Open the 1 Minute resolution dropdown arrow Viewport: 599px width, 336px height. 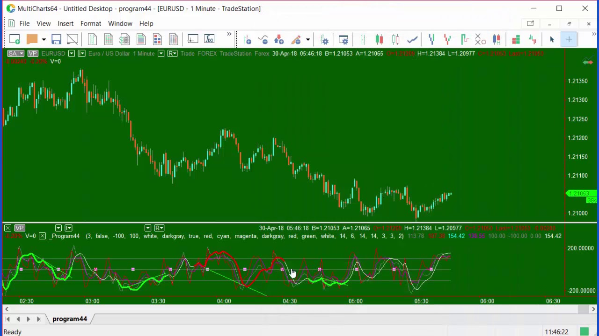161,54
